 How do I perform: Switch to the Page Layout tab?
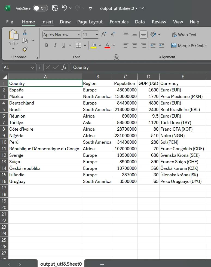pos(90,22)
